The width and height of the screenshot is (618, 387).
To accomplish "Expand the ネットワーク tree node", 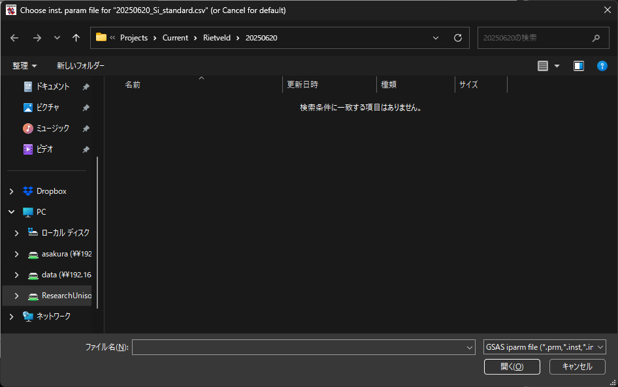I will [11, 317].
